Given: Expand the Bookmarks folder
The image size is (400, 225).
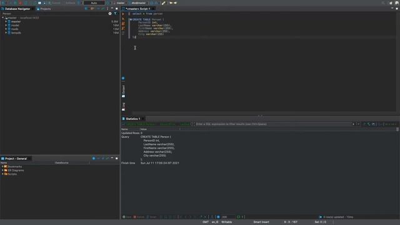Looking at the screenshot, I should point(2,166).
